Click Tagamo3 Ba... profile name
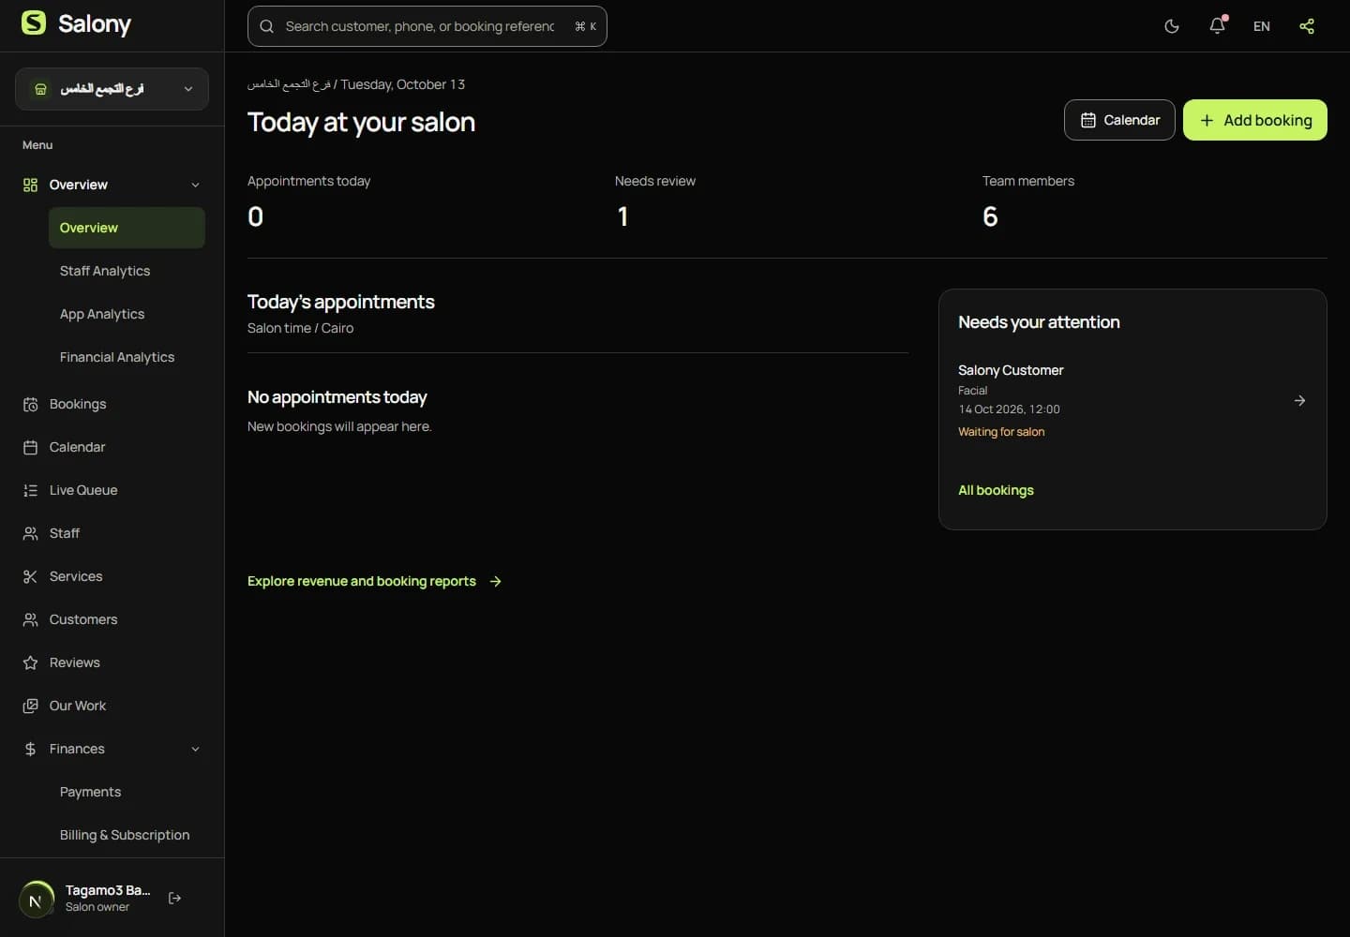The height and width of the screenshot is (937, 1350). (x=108, y=890)
